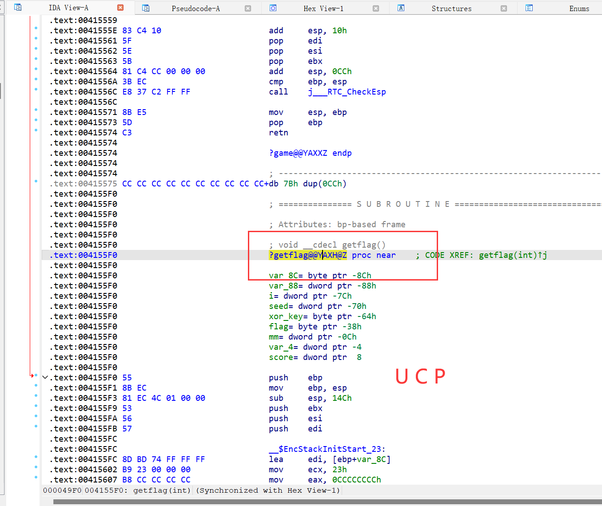The width and height of the screenshot is (602, 506).
Task: Select the i dword ptr -7Ch variable
Action: [x=310, y=296]
